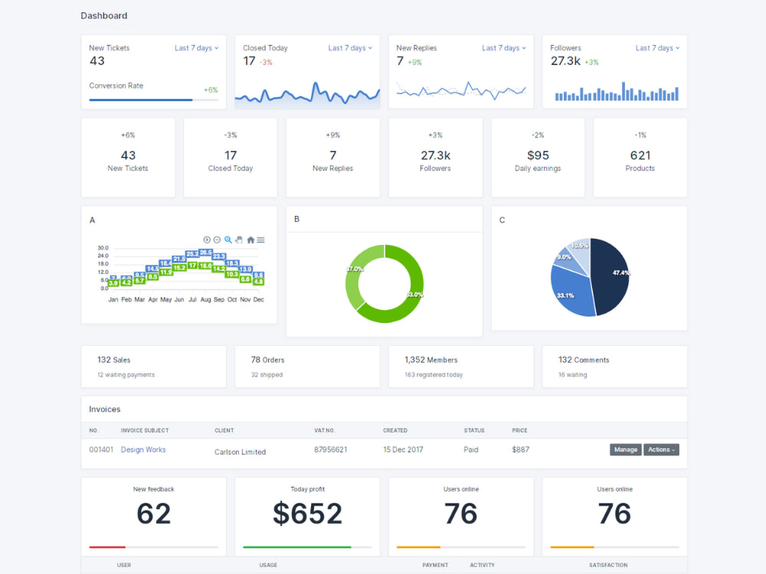
Task: Click the SATISFACTION column header
Action: point(608,566)
